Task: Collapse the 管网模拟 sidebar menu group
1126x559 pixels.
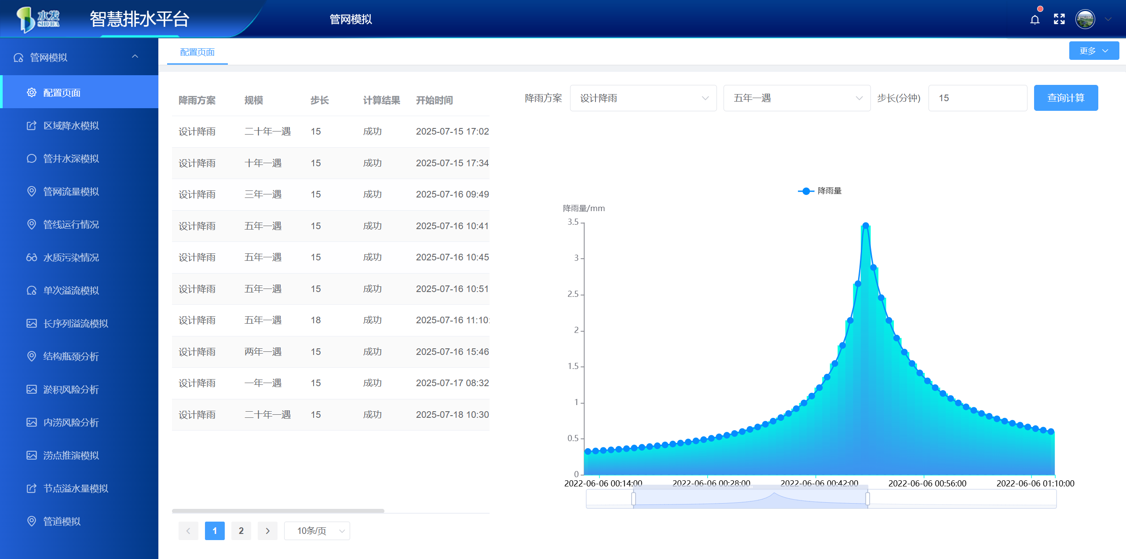Action: tap(135, 57)
